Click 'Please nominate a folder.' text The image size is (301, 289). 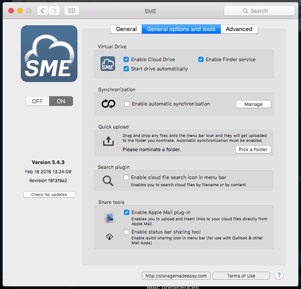[152, 149]
